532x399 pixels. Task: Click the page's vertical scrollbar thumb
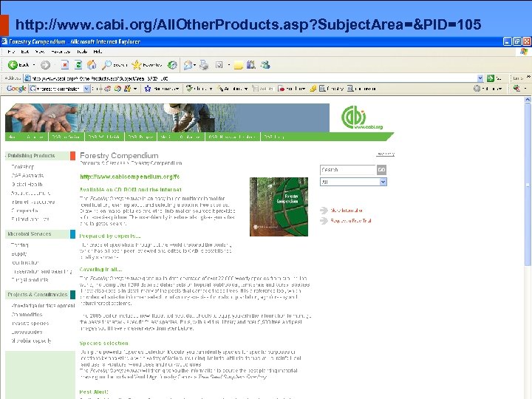(528, 185)
